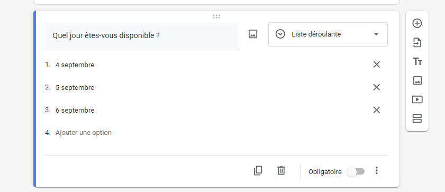Open the Liste déroulante type dropdown
Viewport: 445px width, 192px height.
(x=328, y=34)
